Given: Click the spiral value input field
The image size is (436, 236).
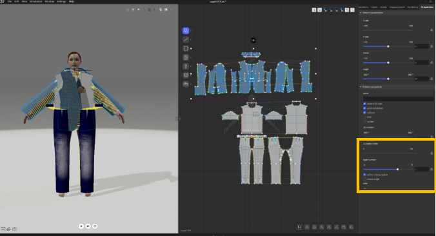Looking at the screenshot, I should (x=422, y=63).
